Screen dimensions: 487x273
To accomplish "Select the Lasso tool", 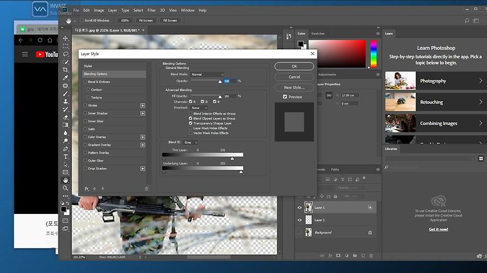I will click(x=65, y=54).
